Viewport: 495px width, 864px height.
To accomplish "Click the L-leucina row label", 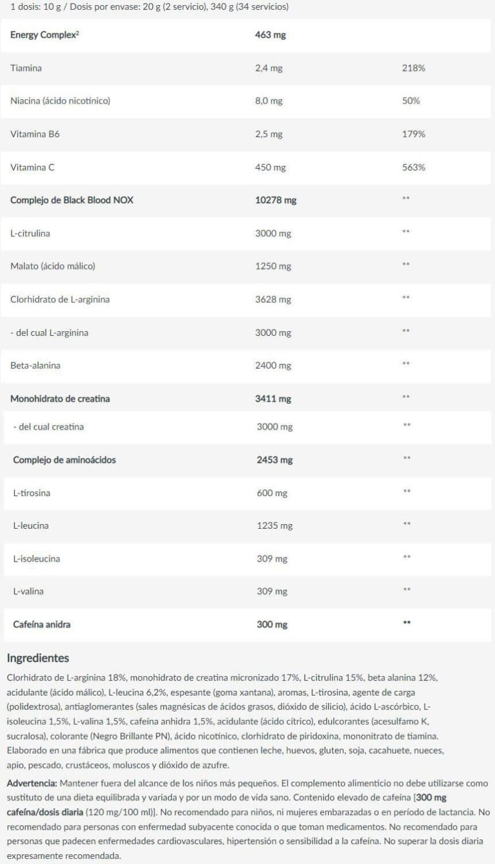I will tap(31, 525).
